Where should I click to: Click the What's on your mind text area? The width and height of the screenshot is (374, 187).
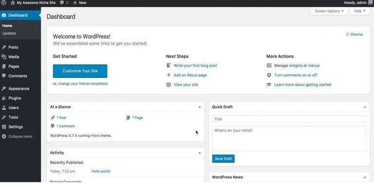pyautogui.click(x=289, y=139)
